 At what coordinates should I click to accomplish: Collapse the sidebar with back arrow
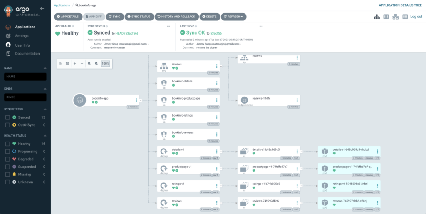(x=42, y=8)
